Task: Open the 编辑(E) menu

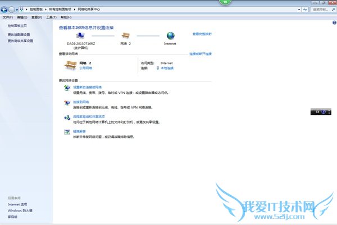Action: tap(22, 17)
